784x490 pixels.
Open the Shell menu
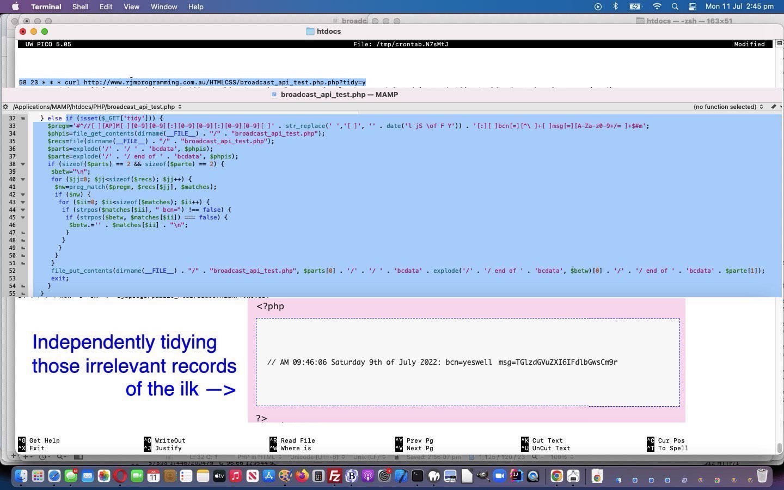point(80,7)
